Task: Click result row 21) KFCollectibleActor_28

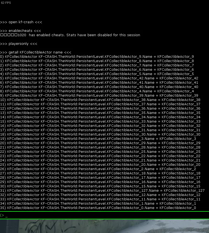Action: tap(100, 147)
